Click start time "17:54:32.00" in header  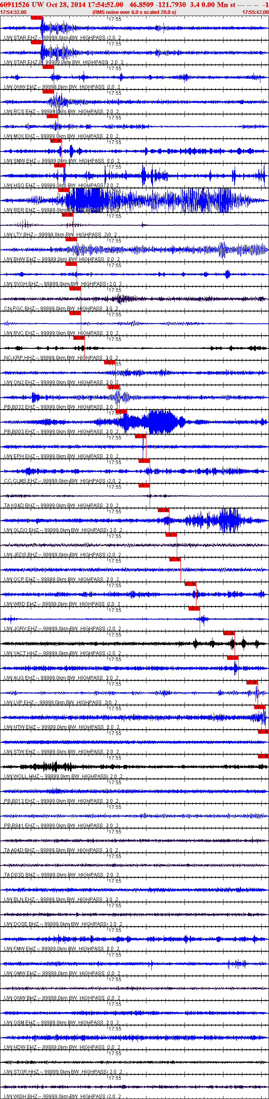pyautogui.click(x=13, y=12)
